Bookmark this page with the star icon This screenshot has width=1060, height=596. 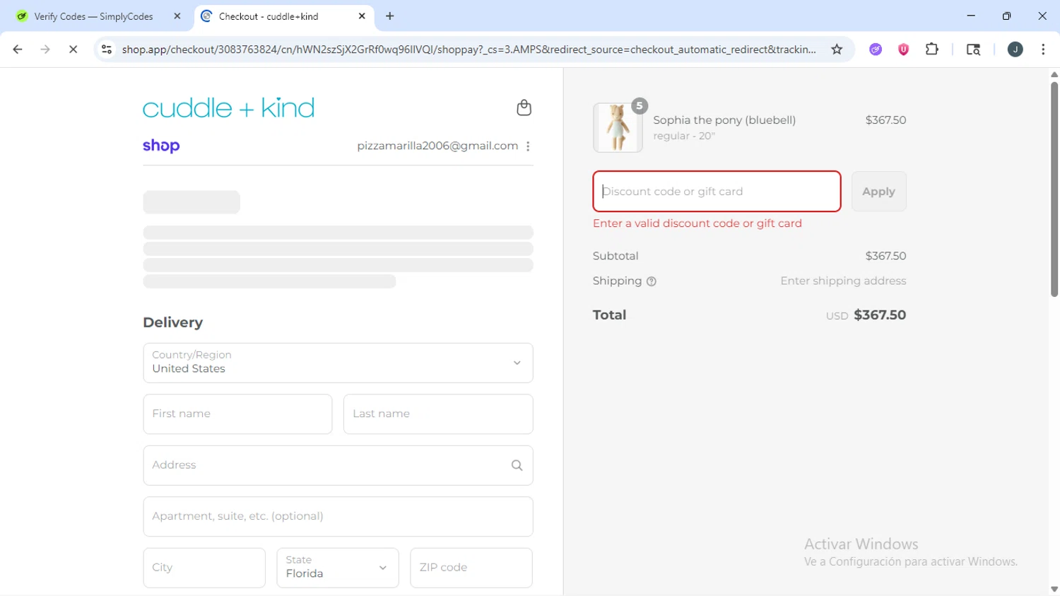pos(837,49)
